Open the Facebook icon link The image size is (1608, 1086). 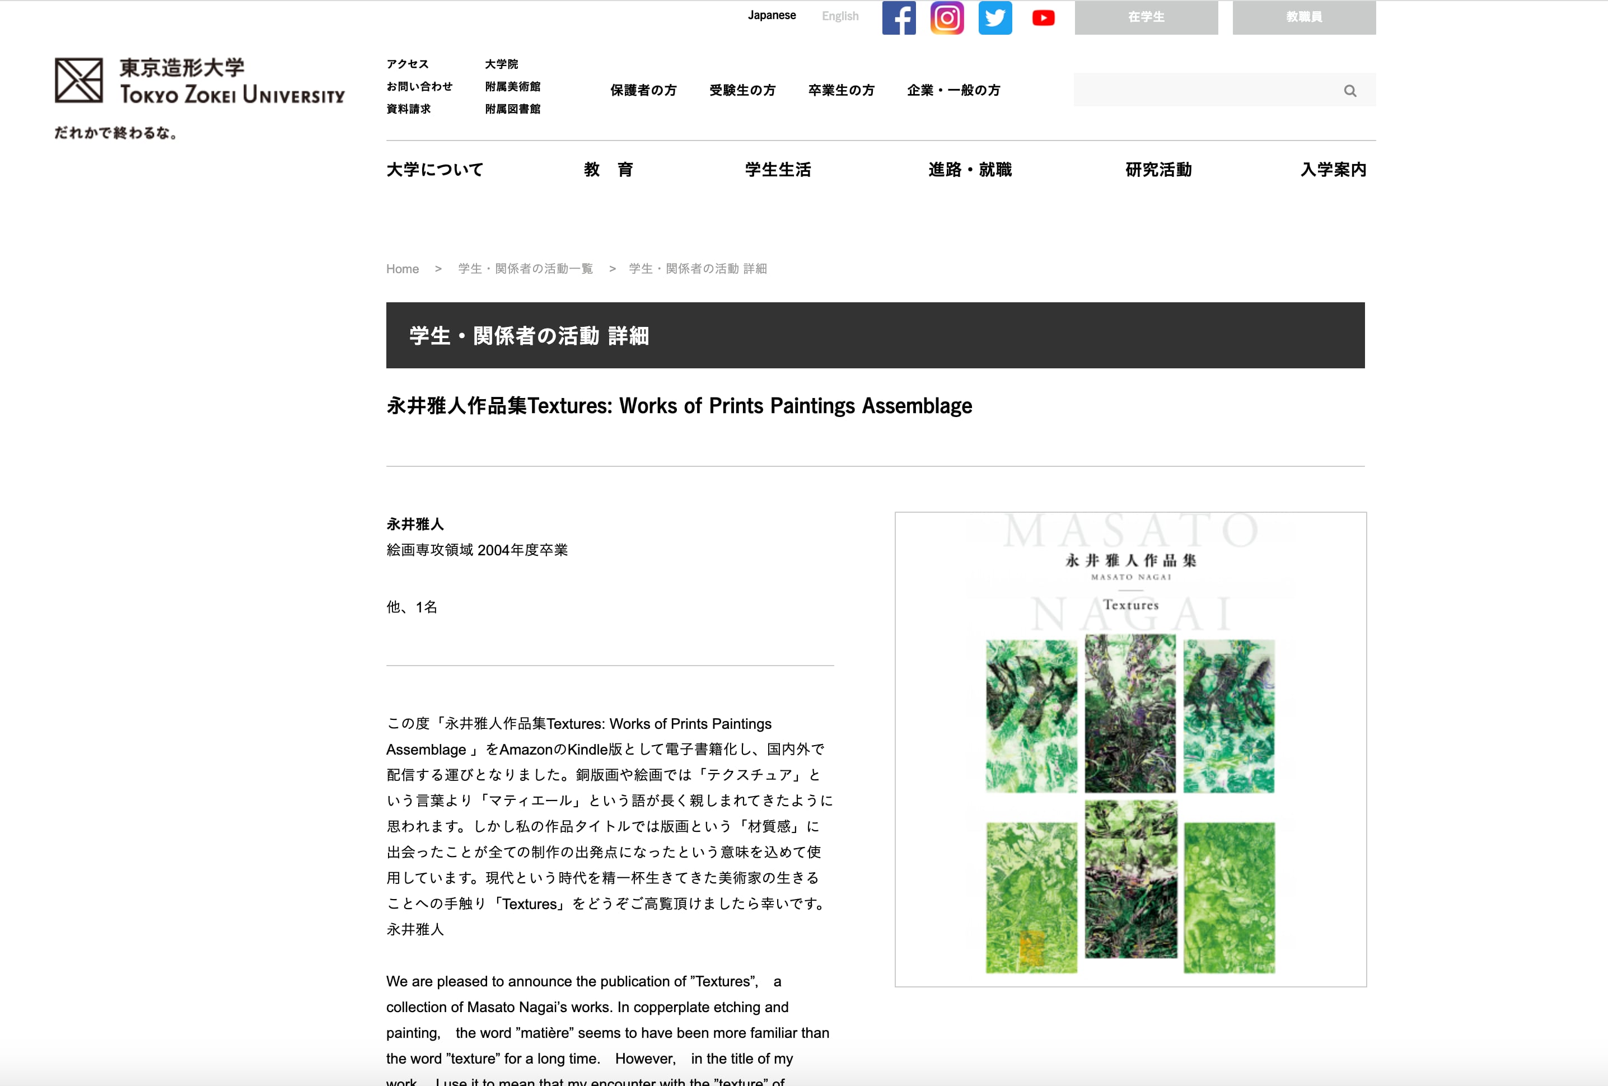point(899,17)
